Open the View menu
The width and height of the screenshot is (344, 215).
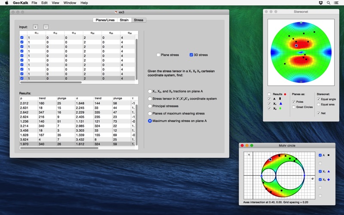click(55, 3)
